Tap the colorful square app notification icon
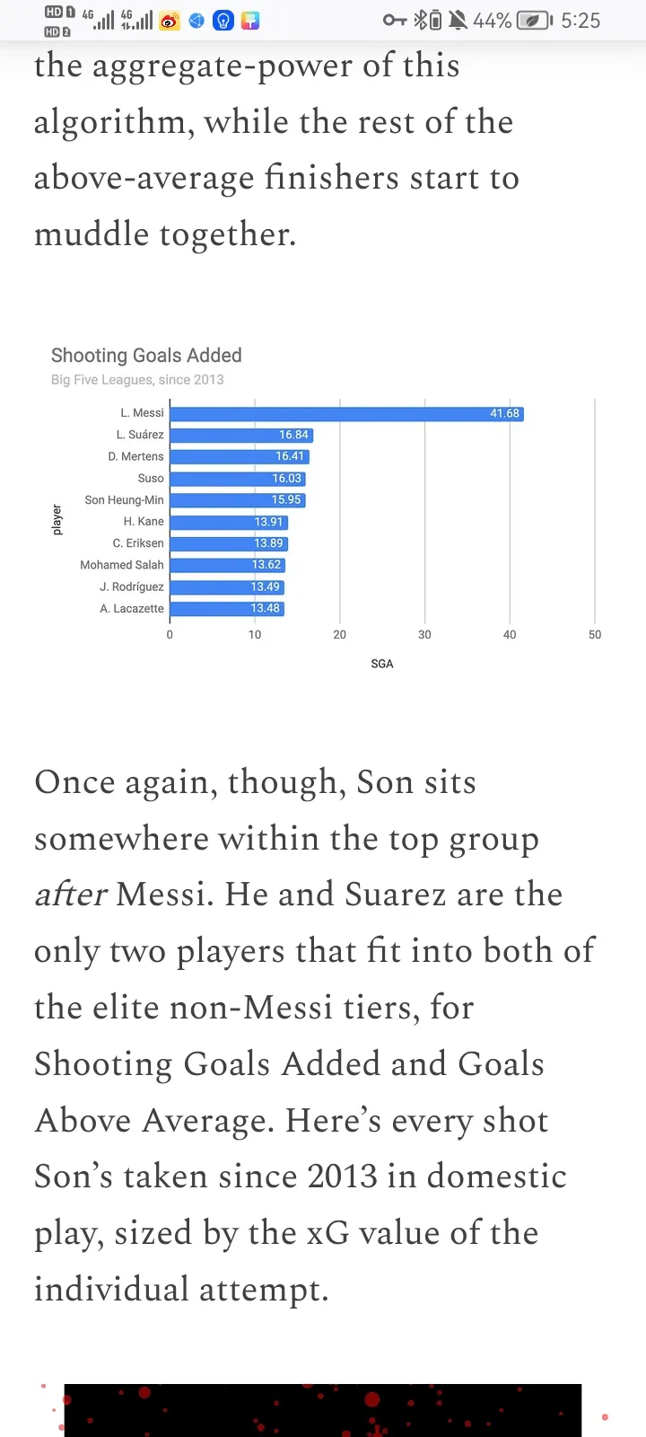 pyautogui.click(x=250, y=20)
